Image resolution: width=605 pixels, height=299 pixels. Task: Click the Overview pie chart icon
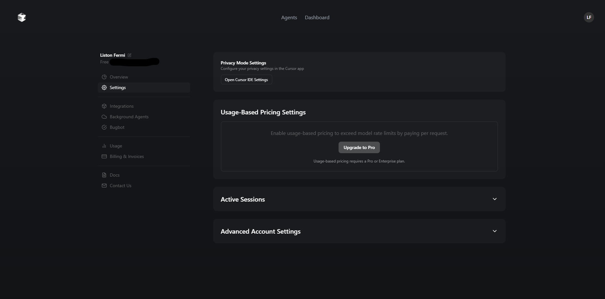tap(104, 77)
